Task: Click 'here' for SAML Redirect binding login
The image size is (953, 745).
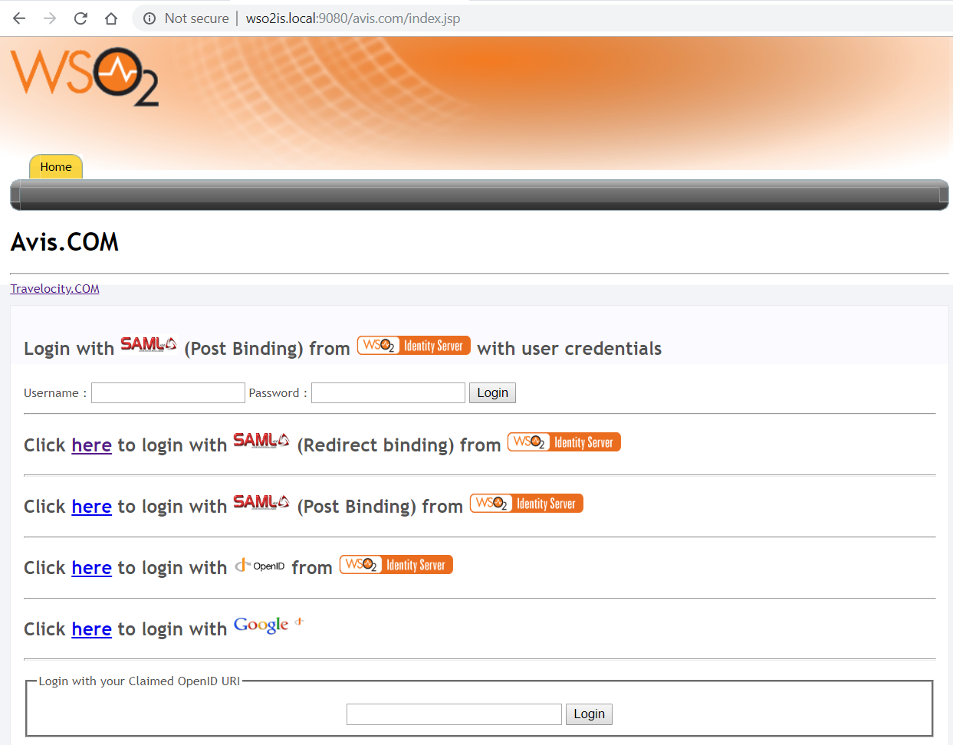Action: [x=92, y=445]
